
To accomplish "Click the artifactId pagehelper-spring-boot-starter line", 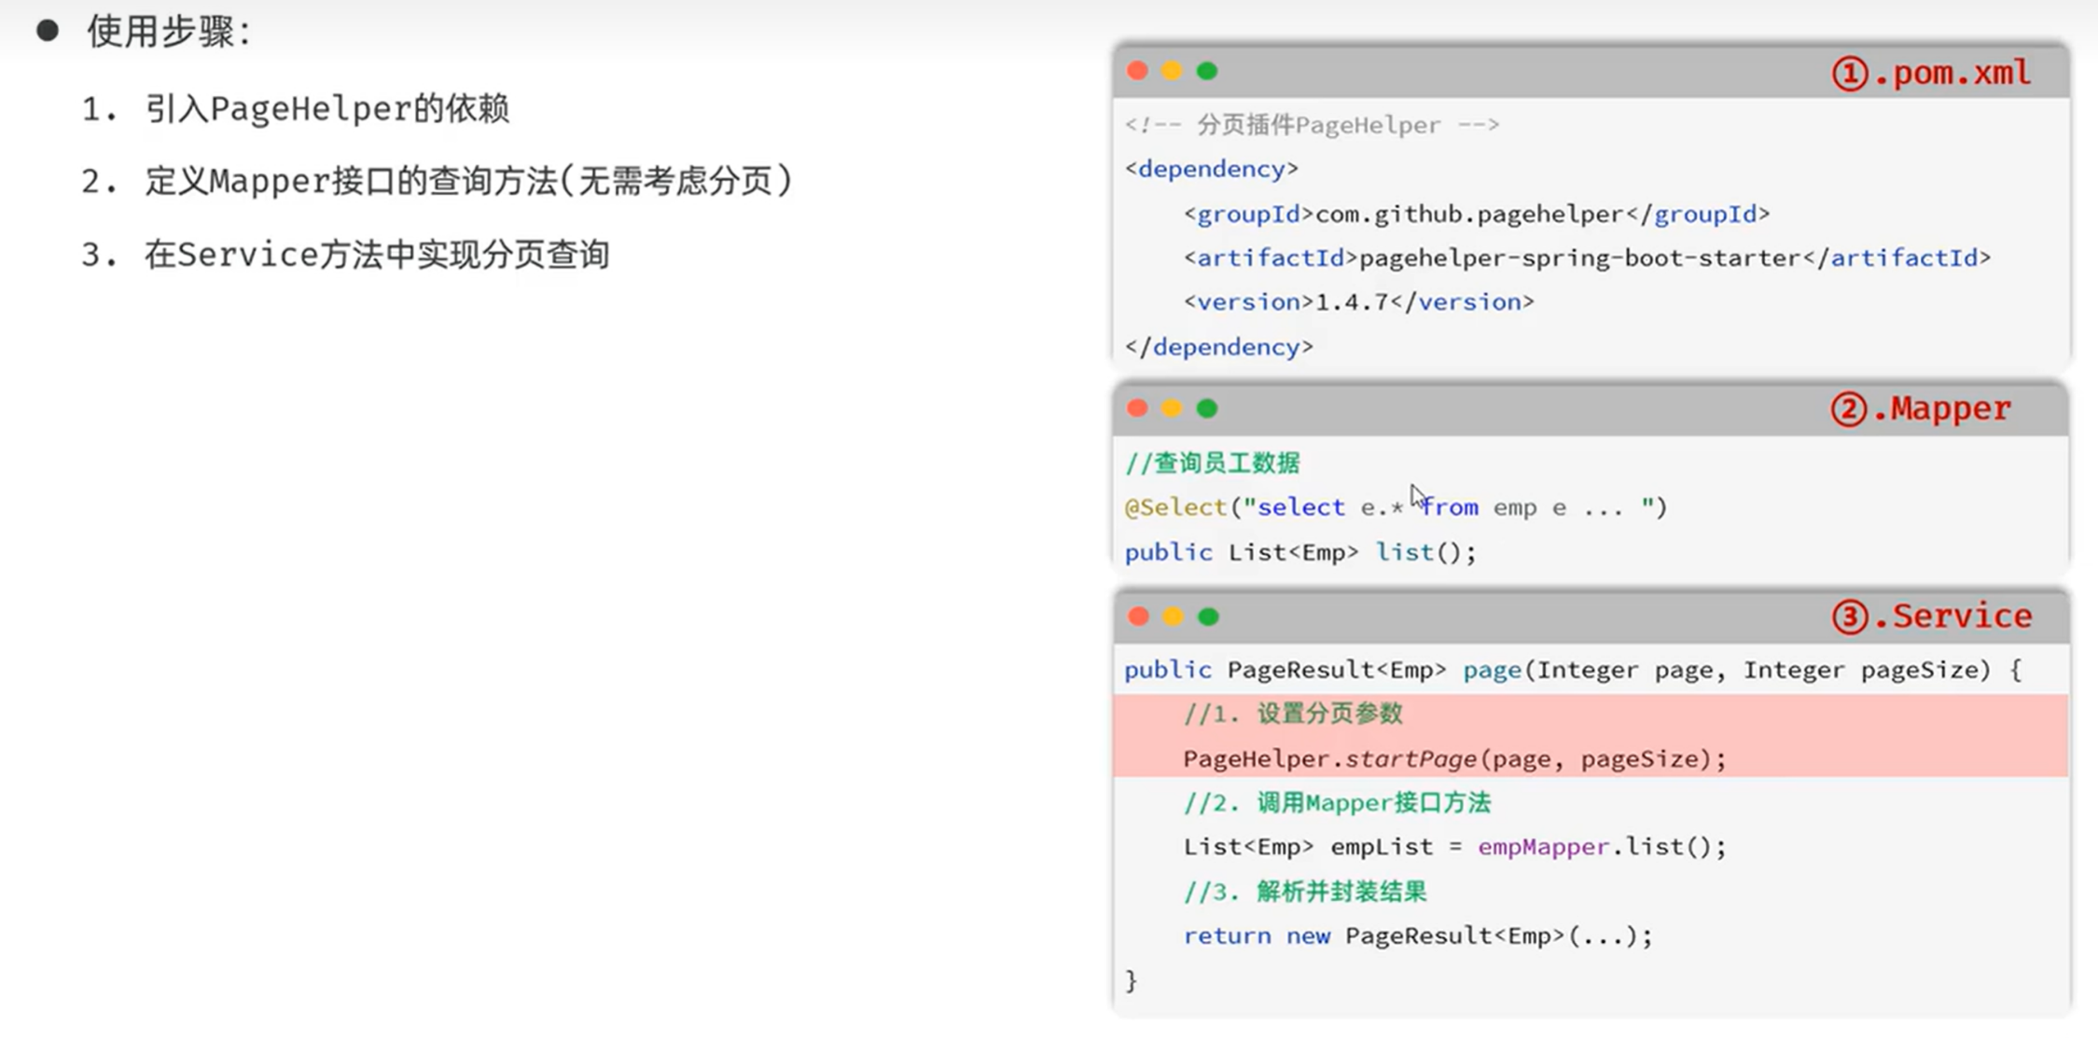I will tap(1586, 258).
